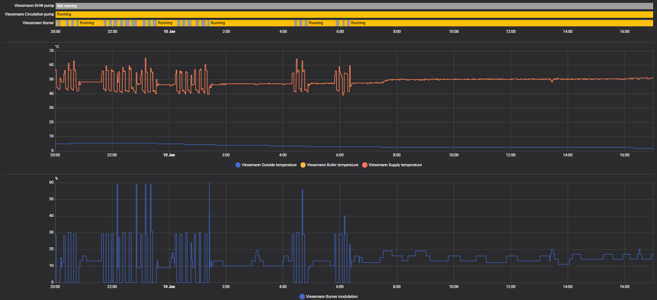Click '10 Jan' label under the temperature chart

click(169, 155)
